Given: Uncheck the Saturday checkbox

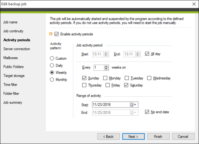Looking at the screenshot, I should [x=126, y=85].
